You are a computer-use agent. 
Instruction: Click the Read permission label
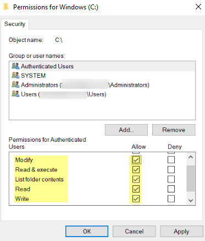[23, 189]
